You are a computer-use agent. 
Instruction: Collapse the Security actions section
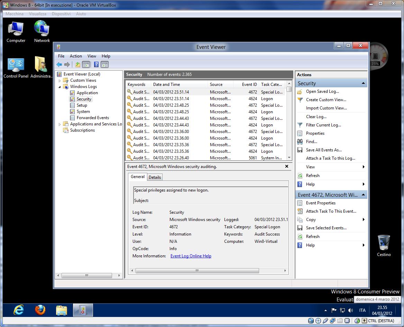(363, 83)
